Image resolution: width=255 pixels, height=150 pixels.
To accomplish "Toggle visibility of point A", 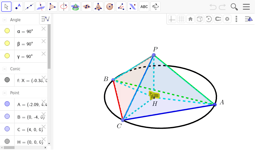I will click(7, 104).
